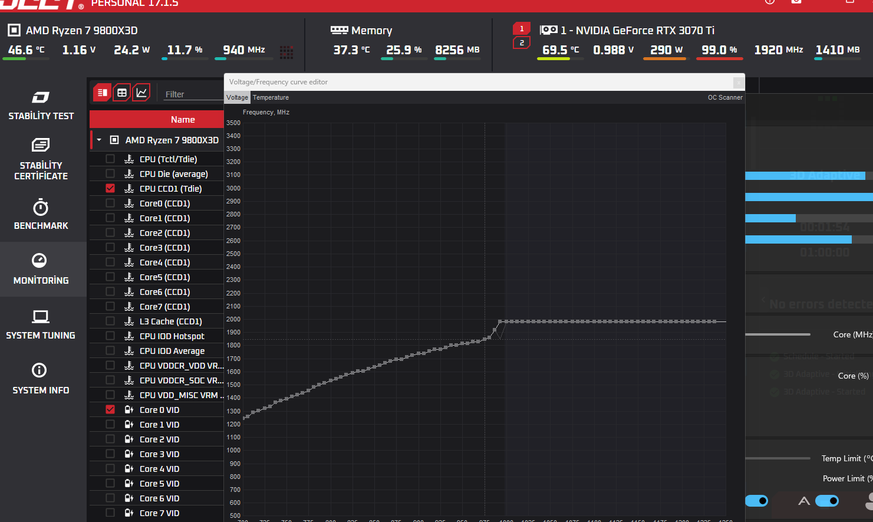Screen dimensions: 873x522
Task: Click the voltage icon of Core 6 VID
Action: 129,498
